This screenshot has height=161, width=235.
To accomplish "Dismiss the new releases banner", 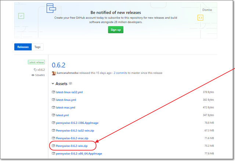I will (x=207, y=10).
